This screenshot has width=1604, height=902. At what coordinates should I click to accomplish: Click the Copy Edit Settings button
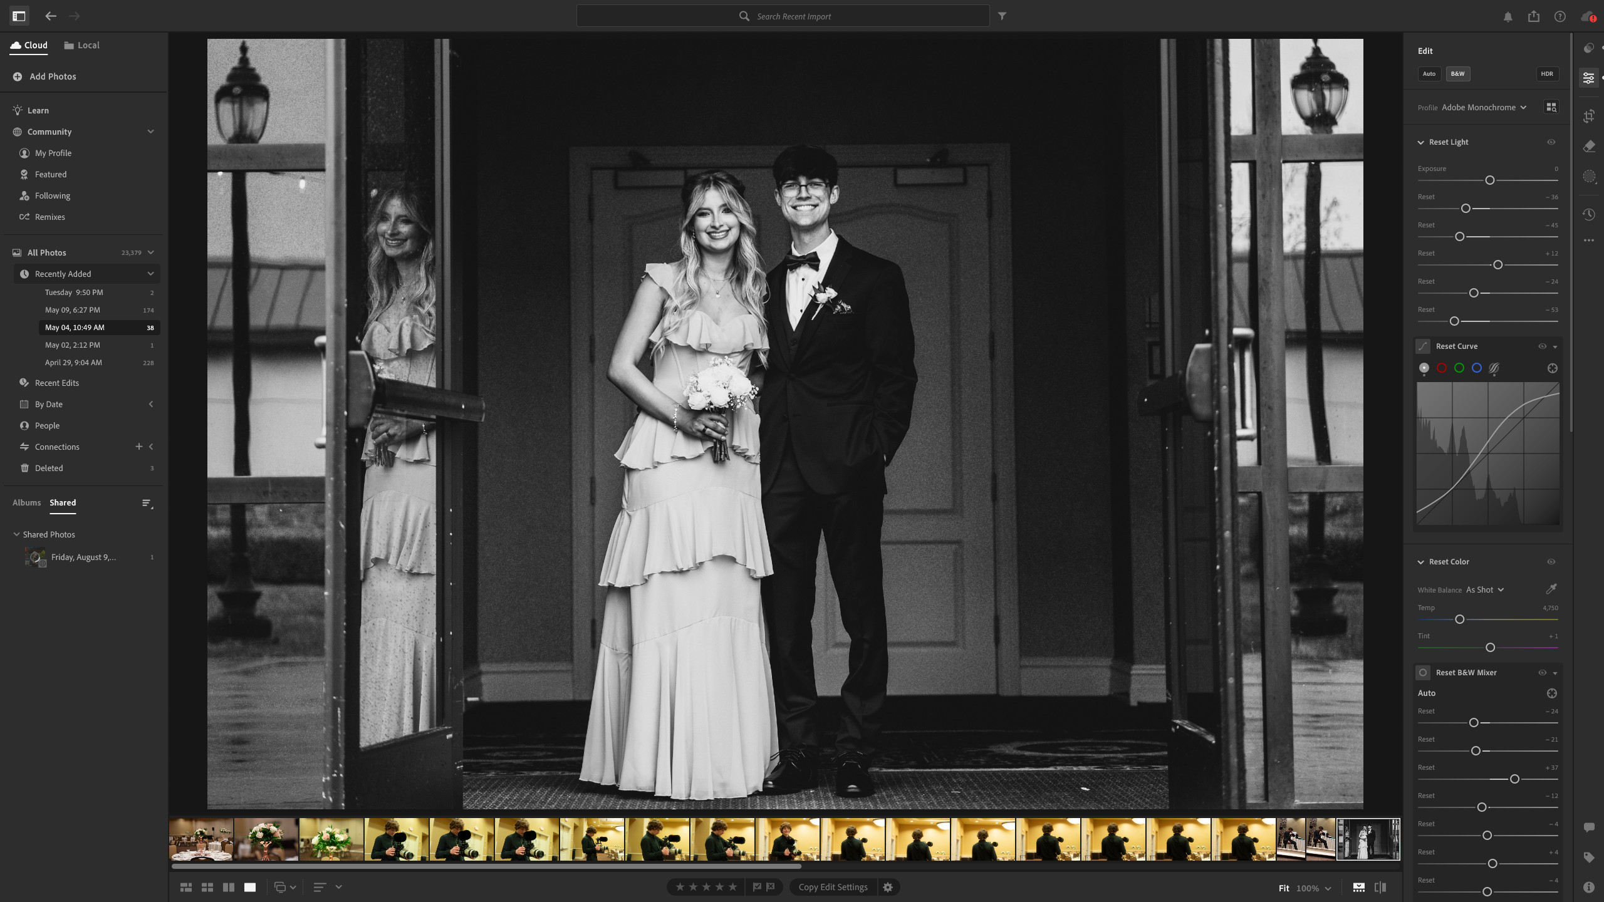833,887
